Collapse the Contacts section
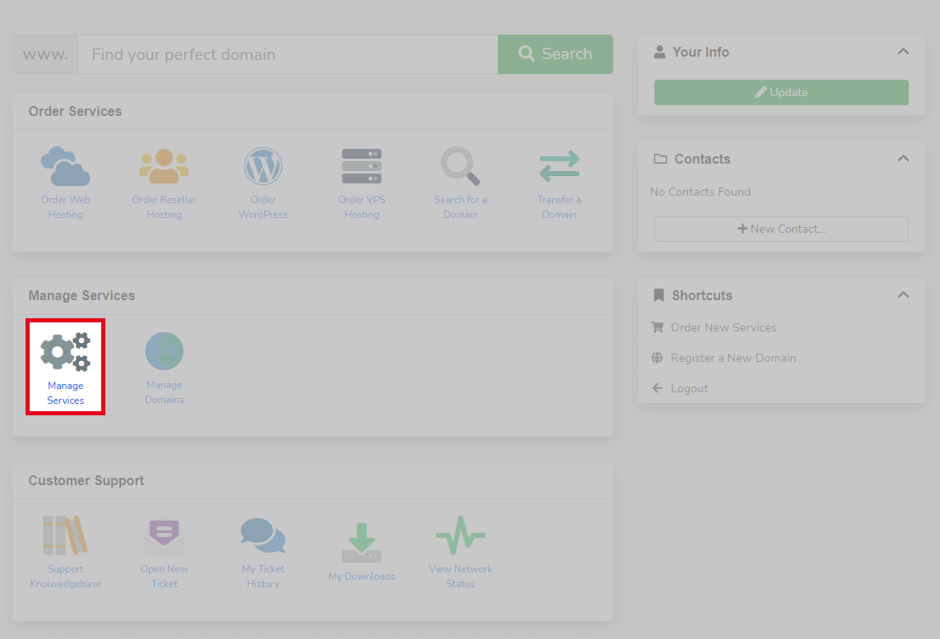This screenshot has height=639, width=940. click(x=903, y=158)
